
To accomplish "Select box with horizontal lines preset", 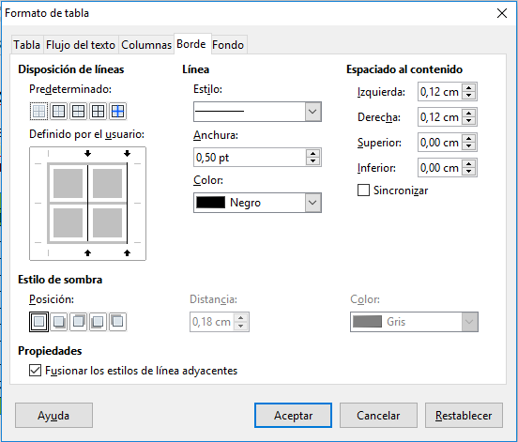I will pos(78,111).
